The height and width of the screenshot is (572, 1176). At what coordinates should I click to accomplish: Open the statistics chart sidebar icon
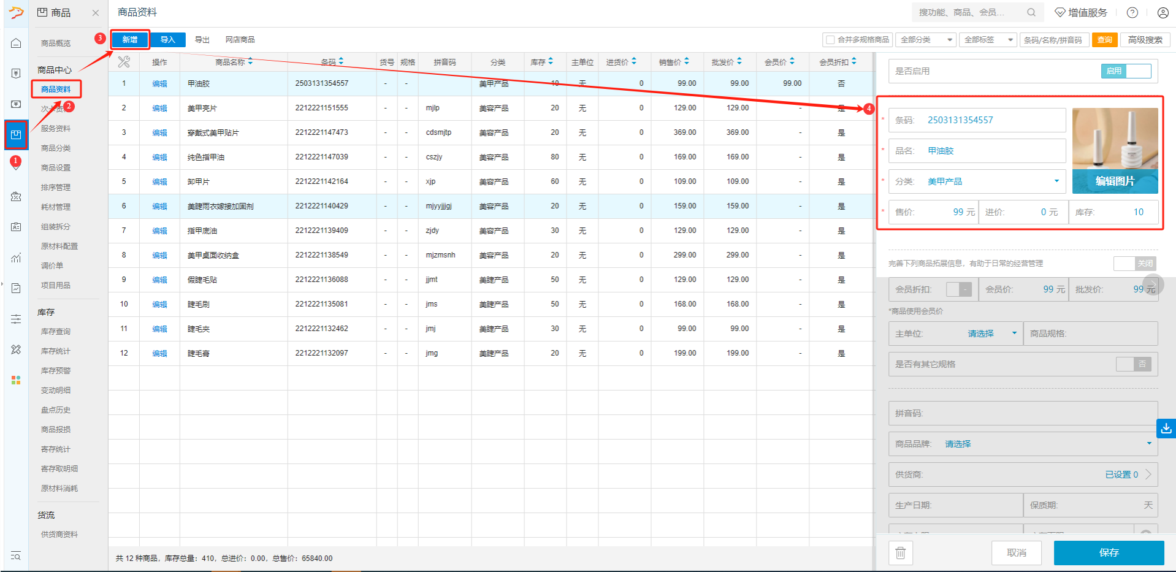tap(16, 257)
